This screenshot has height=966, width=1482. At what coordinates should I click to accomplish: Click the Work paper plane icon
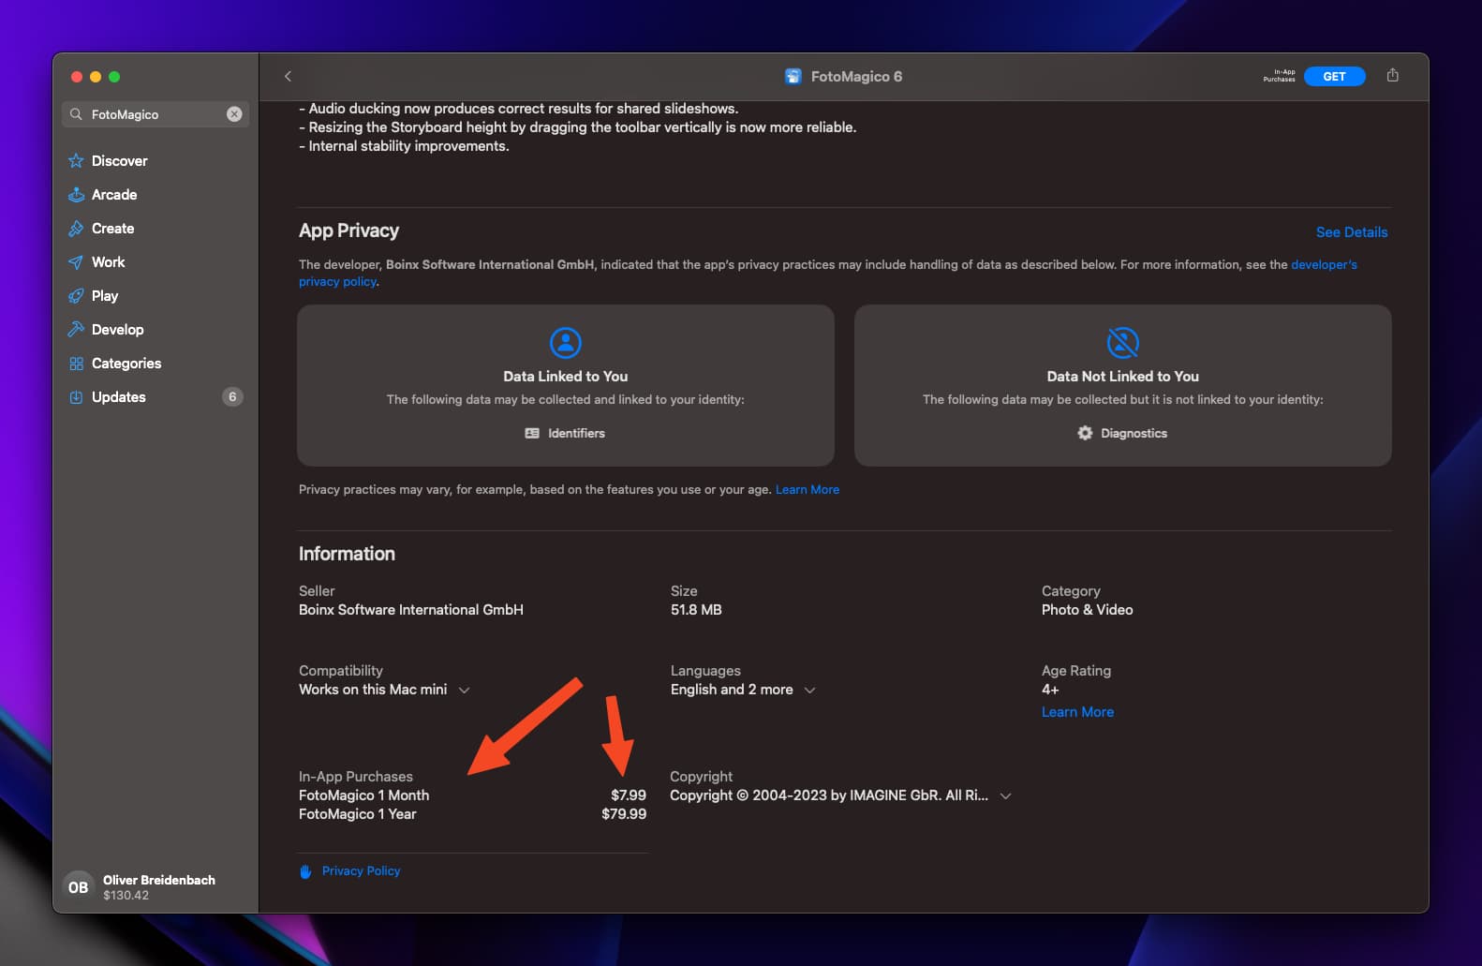coord(76,262)
